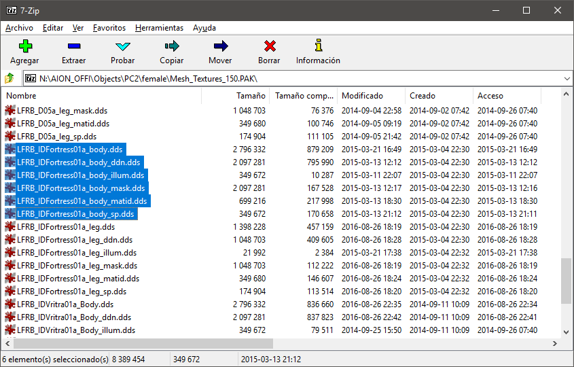This screenshot has height=367, width=574.
Task: Click the horizontal scrollbar thumb
Action: click(x=137, y=344)
